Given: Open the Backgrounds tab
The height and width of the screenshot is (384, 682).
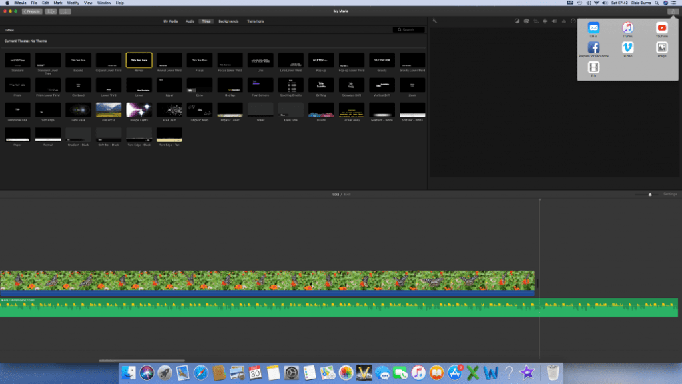Looking at the screenshot, I should [228, 21].
